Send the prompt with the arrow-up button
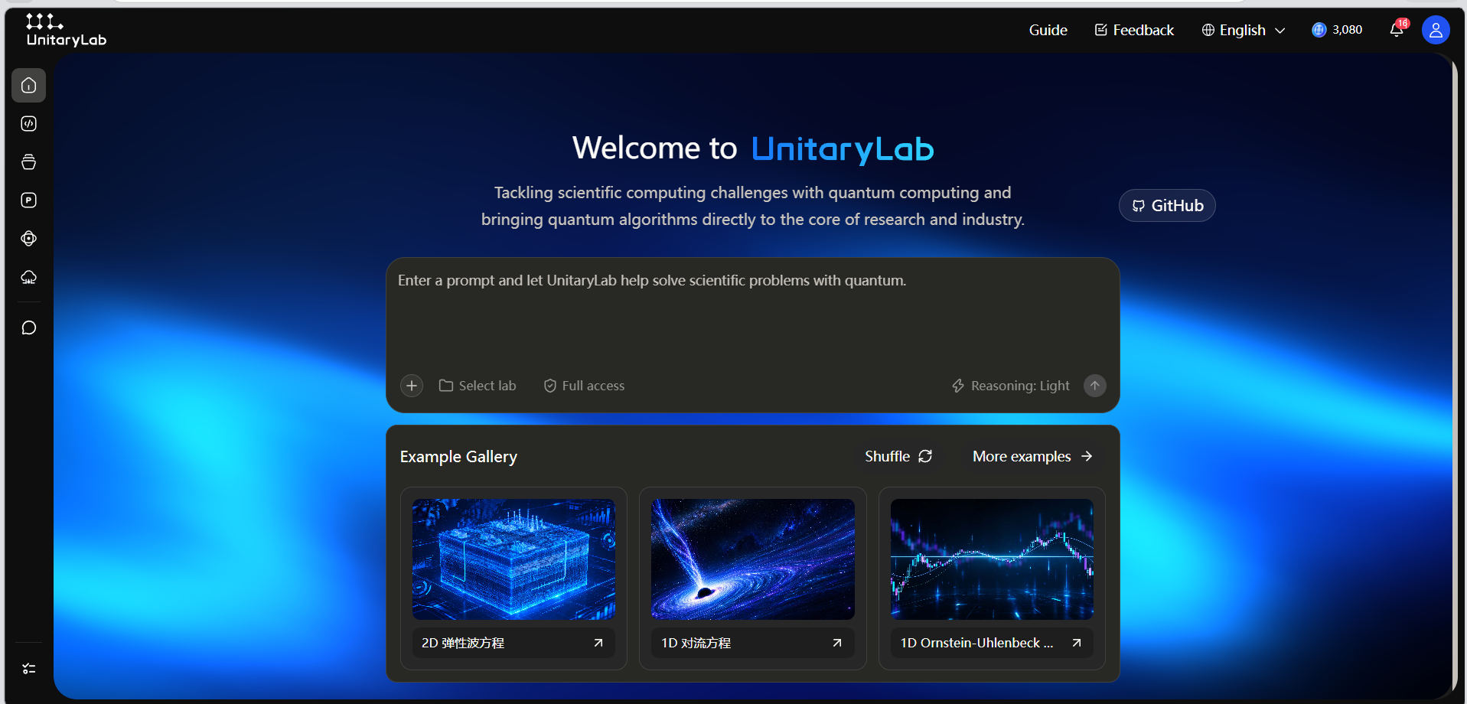This screenshot has width=1467, height=704. pyautogui.click(x=1095, y=386)
